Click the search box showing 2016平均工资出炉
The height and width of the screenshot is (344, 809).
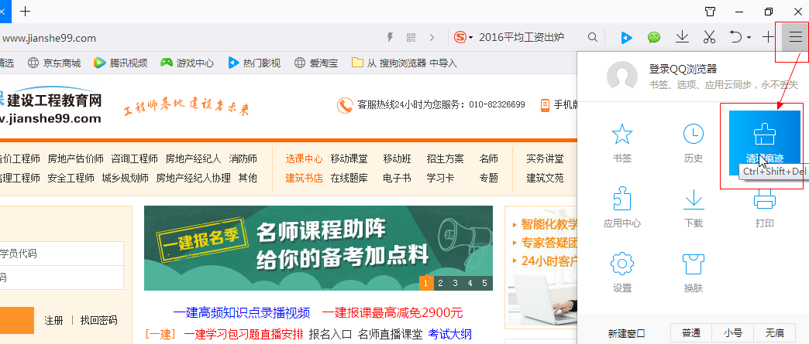point(527,37)
